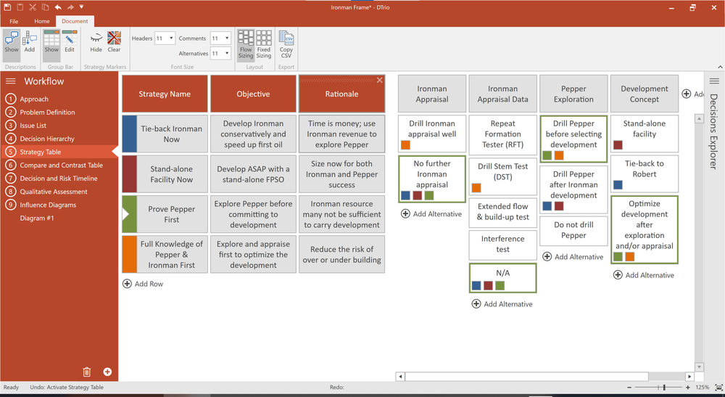Click green marker of Prove Pepper First
Image resolution: width=725 pixels, height=397 pixels.
coord(130,214)
